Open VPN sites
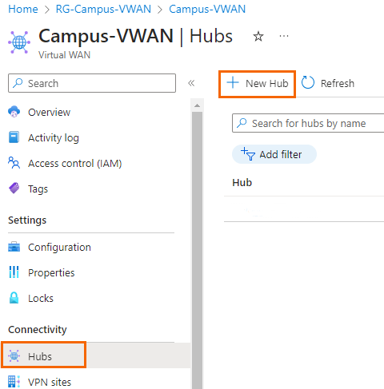Screen dimensions: 384x389 click(x=50, y=383)
